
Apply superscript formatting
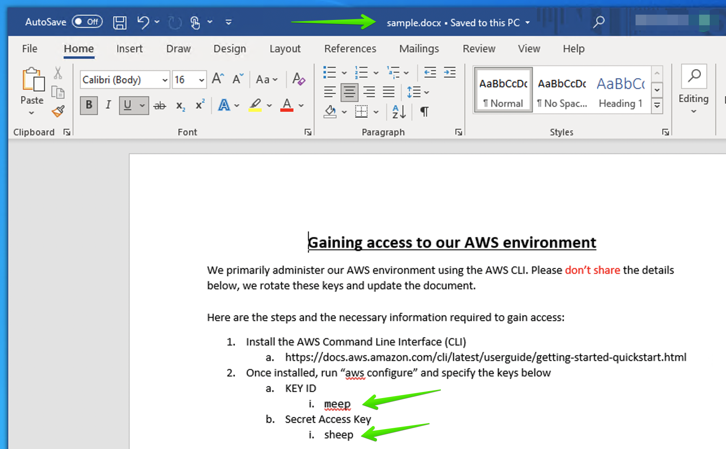click(x=200, y=105)
